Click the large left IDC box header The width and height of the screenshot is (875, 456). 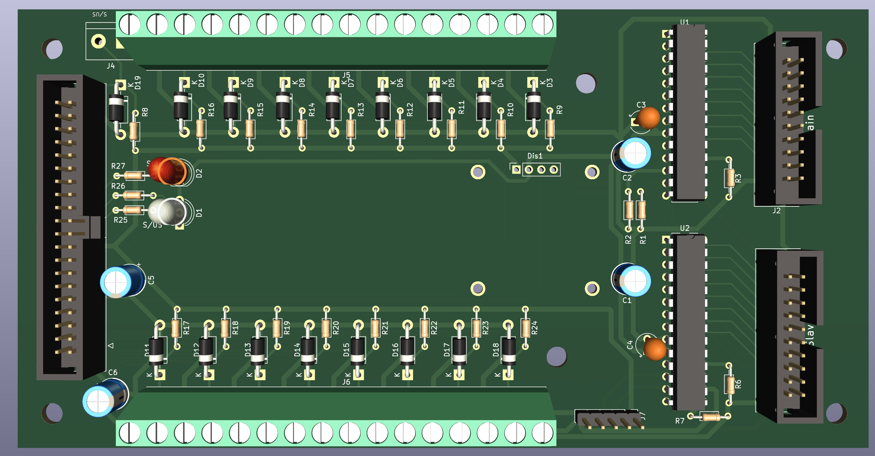(71, 227)
